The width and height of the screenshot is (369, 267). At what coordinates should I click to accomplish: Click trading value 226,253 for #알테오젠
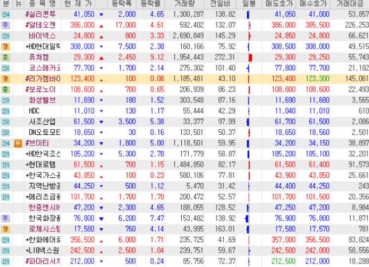357,25
